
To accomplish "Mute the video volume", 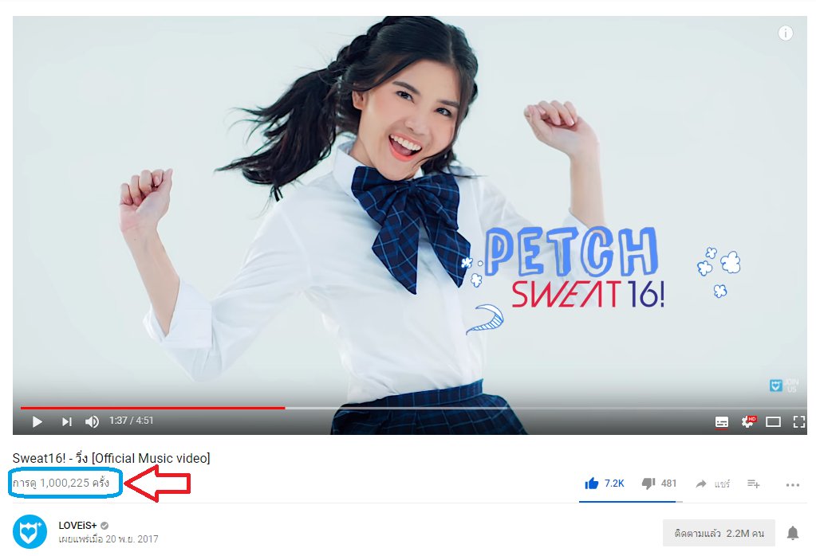I will coord(90,421).
